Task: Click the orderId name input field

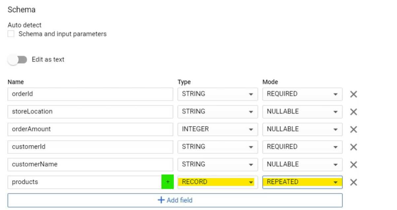Action: [90, 94]
